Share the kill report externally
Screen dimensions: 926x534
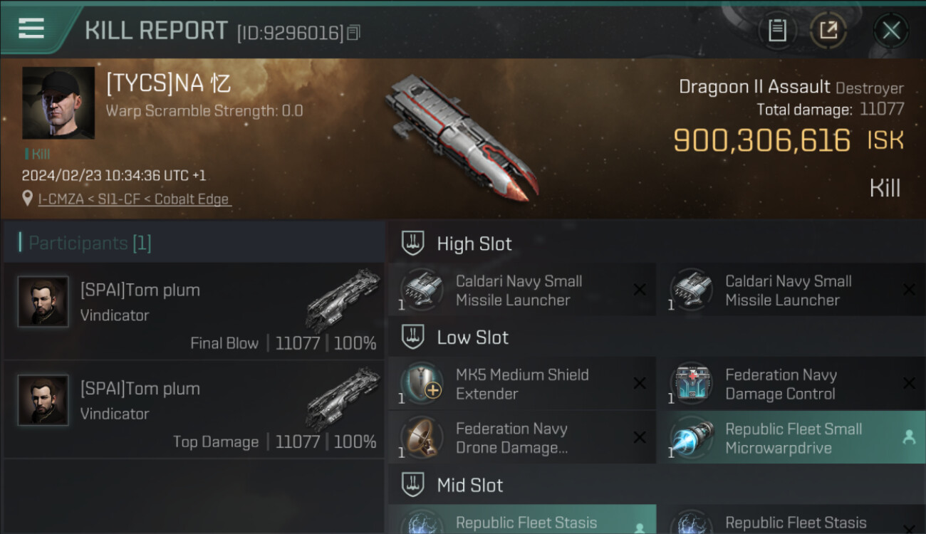[828, 31]
